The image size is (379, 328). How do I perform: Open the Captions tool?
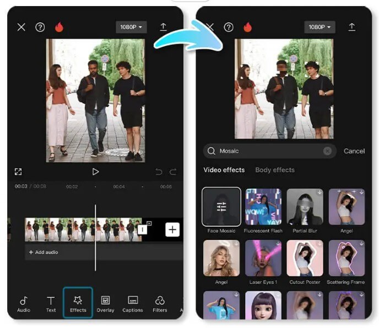pyautogui.click(x=132, y=304)
